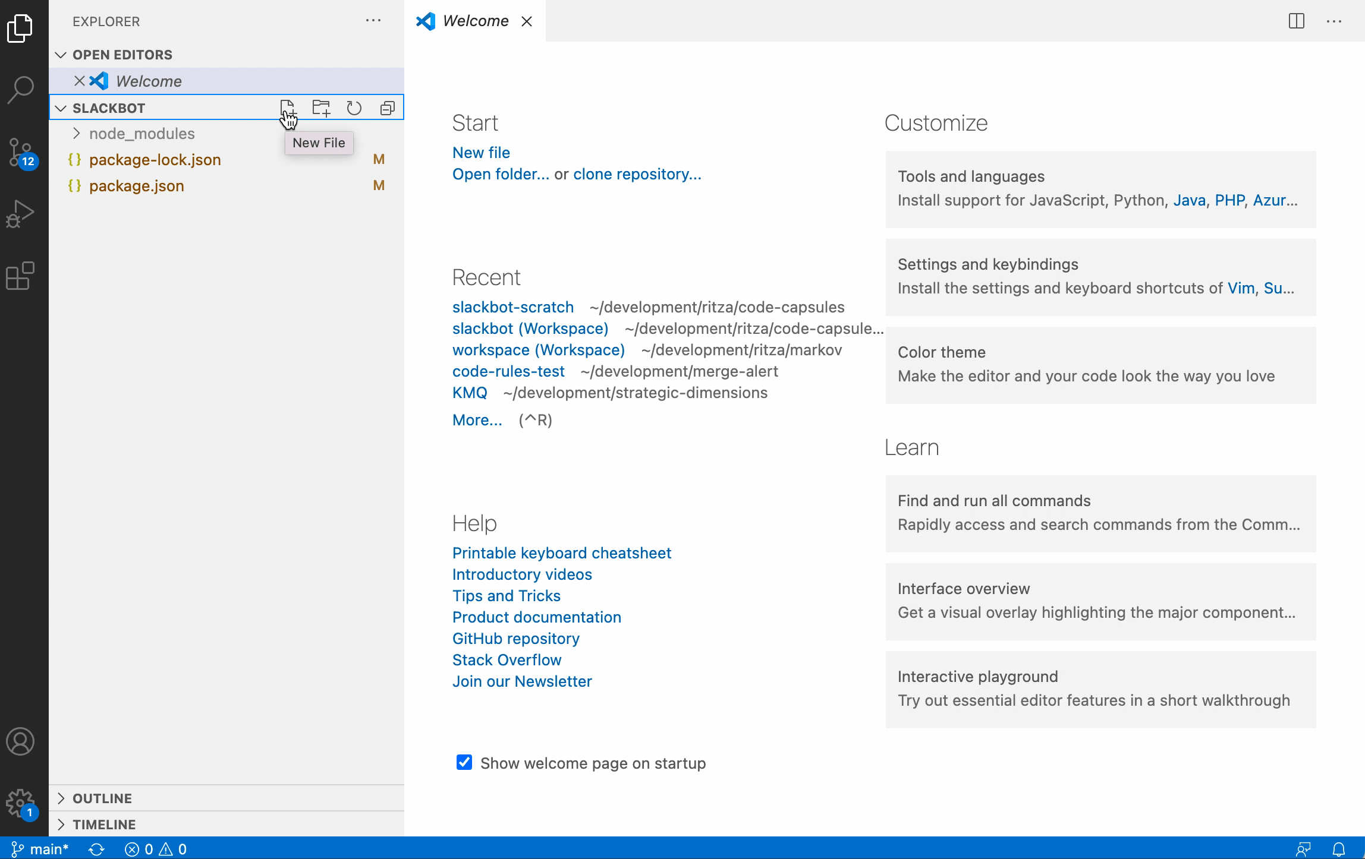Collapse all folders in the Explorer
The width and height of the screenshot is (1365, 859).
click(x=387, y=108)
